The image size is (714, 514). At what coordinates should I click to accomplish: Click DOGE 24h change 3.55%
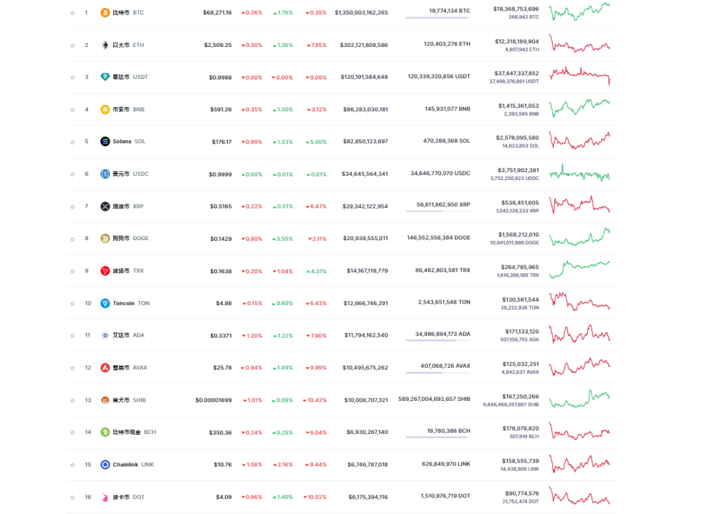point(282,239)
